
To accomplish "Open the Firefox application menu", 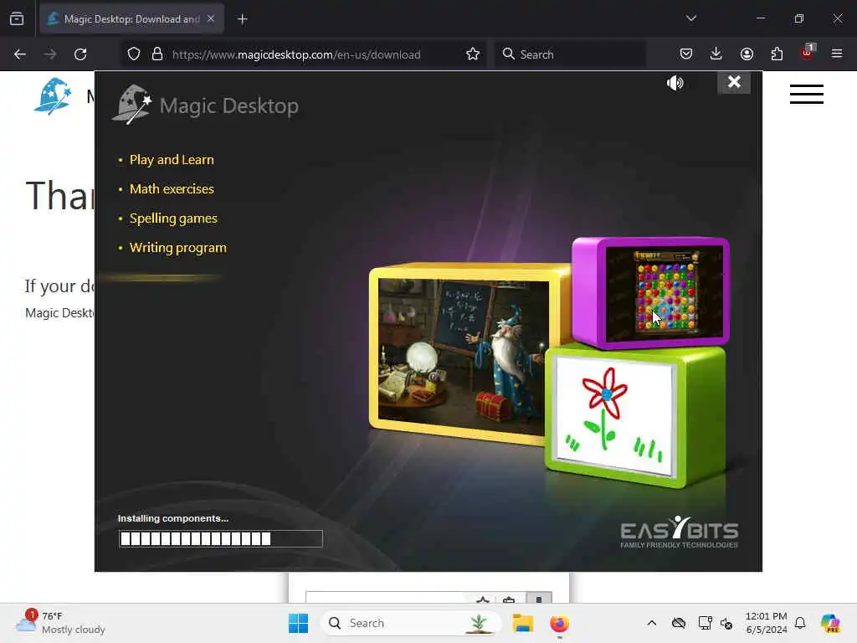I will point(837,54).
